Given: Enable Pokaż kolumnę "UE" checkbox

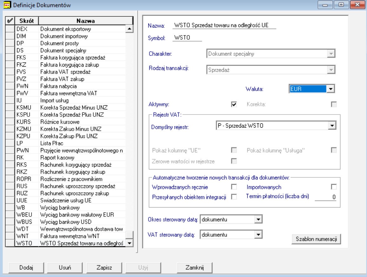Looking at the screenshot, I should 234,150.
